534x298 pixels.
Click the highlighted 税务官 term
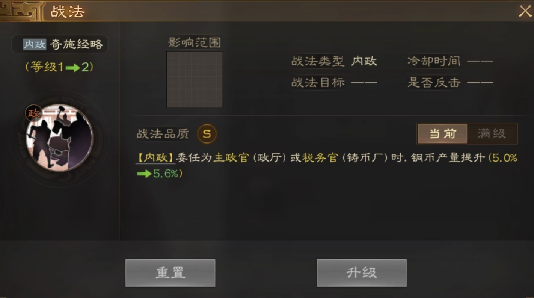pos(320,158)
